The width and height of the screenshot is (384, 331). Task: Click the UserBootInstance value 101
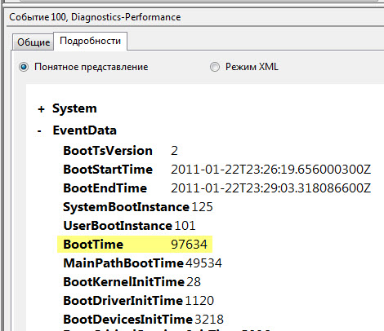[185, 226]
